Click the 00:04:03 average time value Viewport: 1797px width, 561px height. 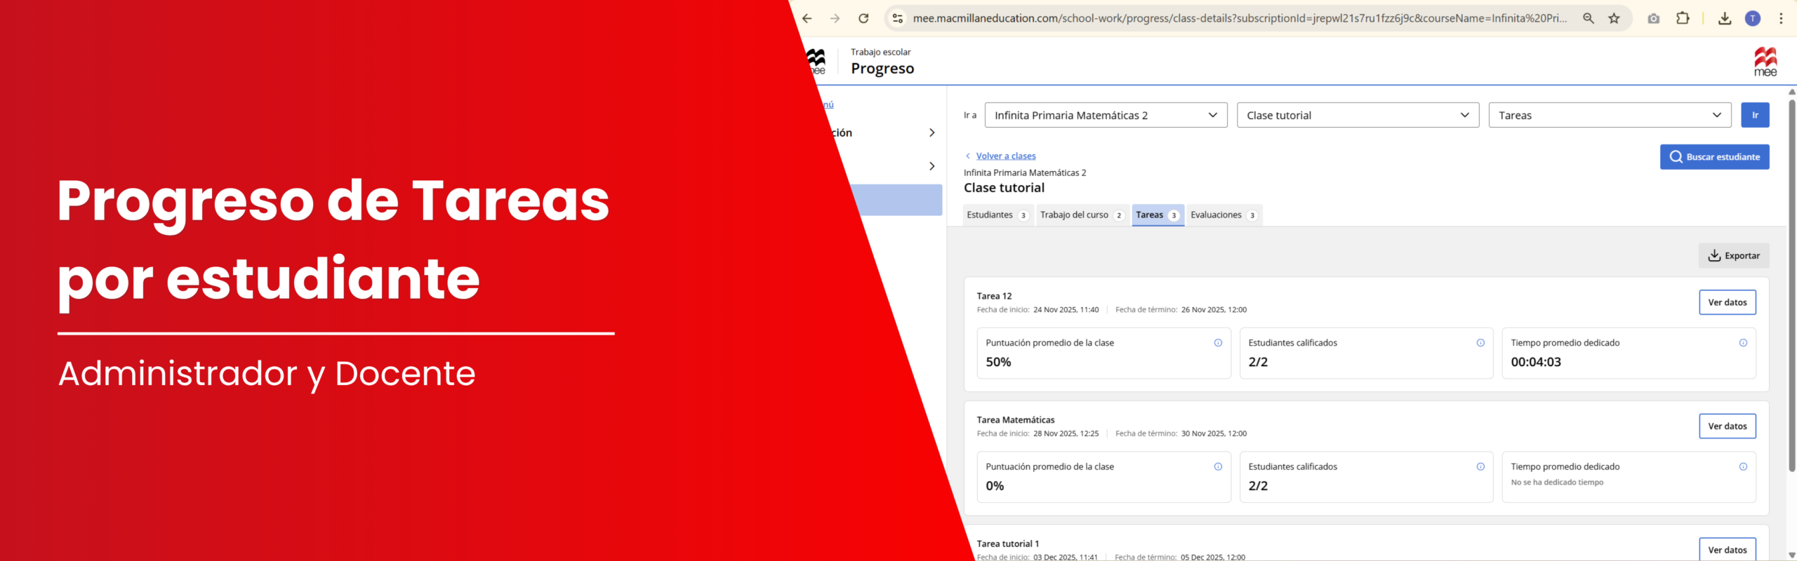pos(1536,363)
